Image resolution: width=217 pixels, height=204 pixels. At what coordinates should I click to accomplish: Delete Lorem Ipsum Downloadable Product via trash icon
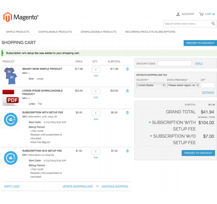tap(127, 91)
